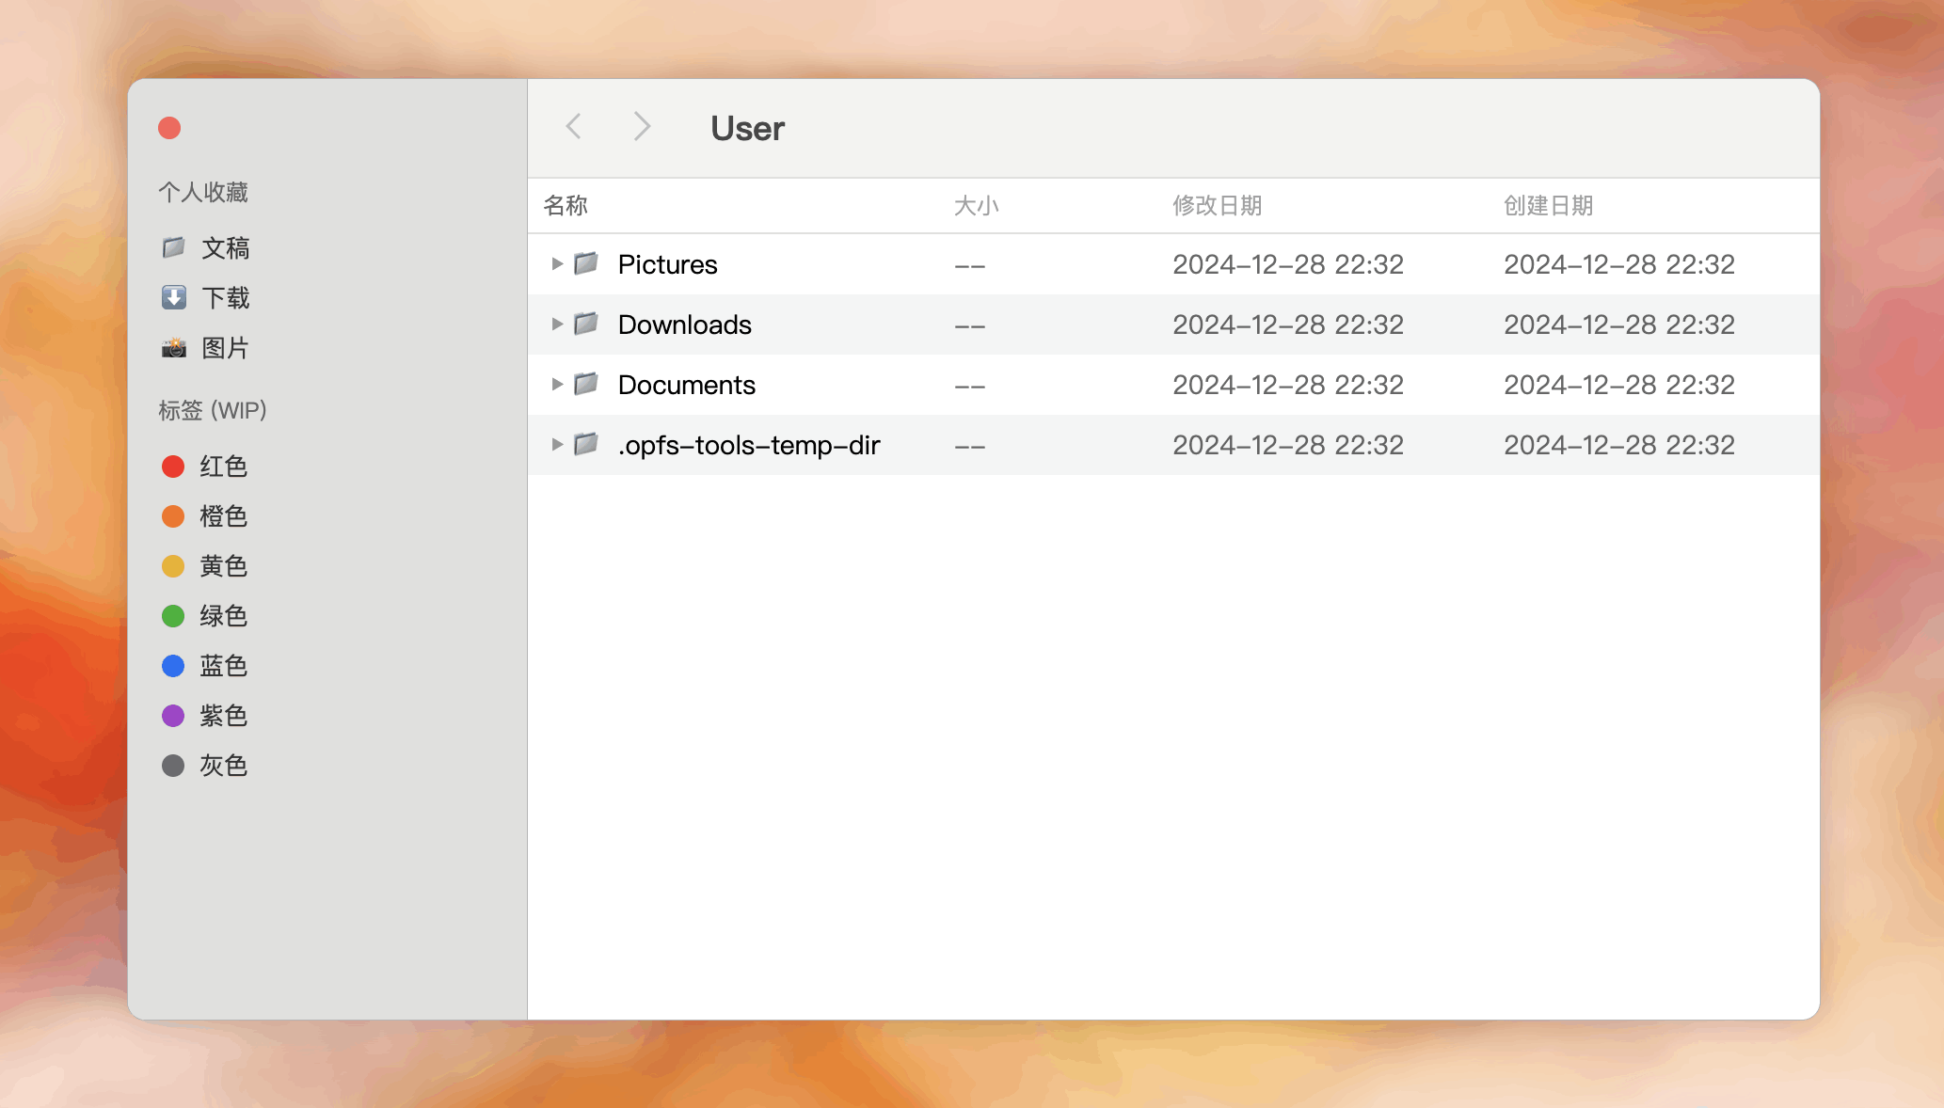Select the blue 蓝色 tag dot
This screenshot has height=1108, width=1944.
[x=173, y=666]
